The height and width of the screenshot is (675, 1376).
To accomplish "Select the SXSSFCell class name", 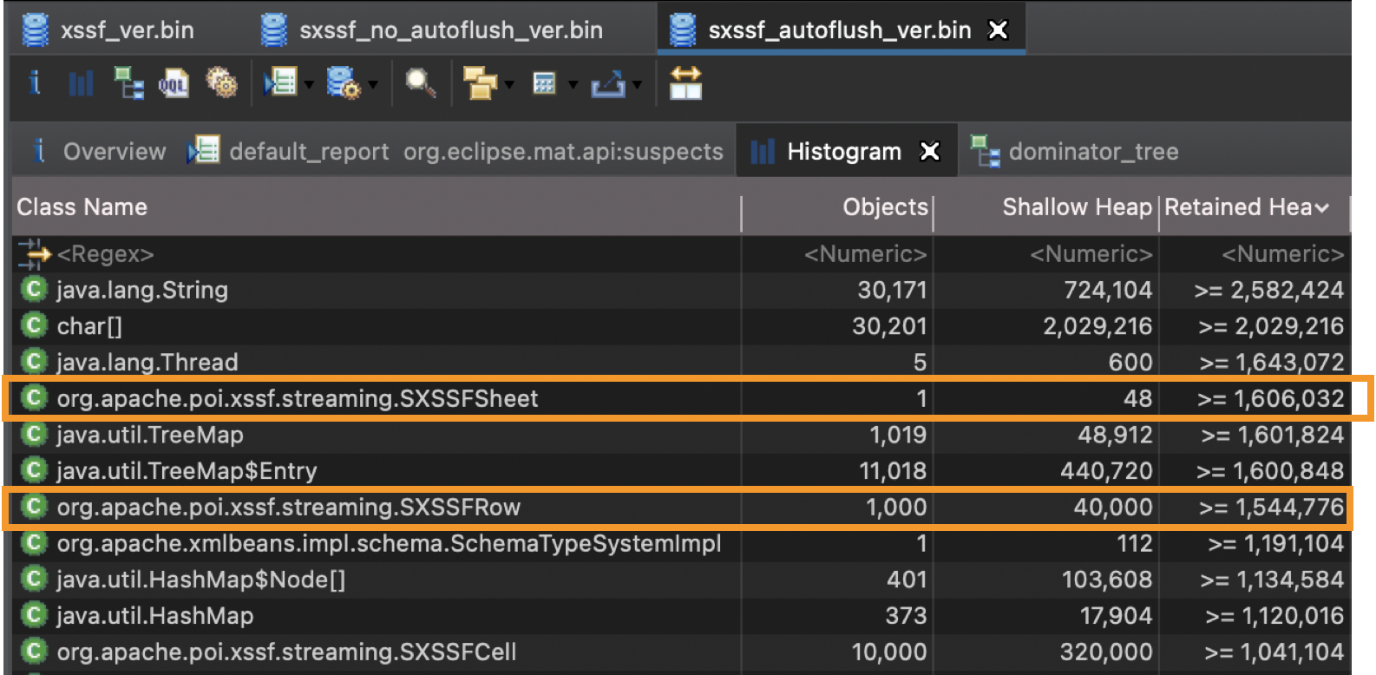I will pyautogui.click(x=286, y=652).
